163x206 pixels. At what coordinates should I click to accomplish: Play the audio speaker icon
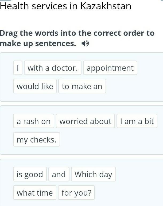[85, 43]
